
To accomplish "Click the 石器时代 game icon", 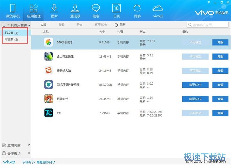I will tap(49, 99).
